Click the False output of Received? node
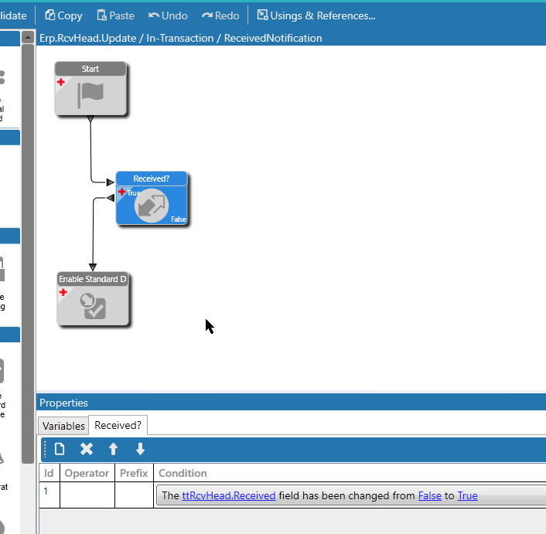This screenshot has height=534, width=546. pyautogui.click(x=179, y=219)
